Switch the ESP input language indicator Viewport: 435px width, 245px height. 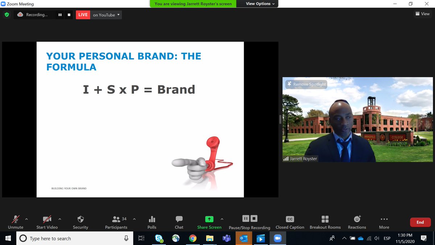(x=387, y=238)
